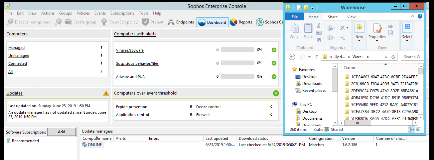Open the Endpoints view in Sophos toolbar
This screenshot has width=434, height=160.
pos(181,22)
